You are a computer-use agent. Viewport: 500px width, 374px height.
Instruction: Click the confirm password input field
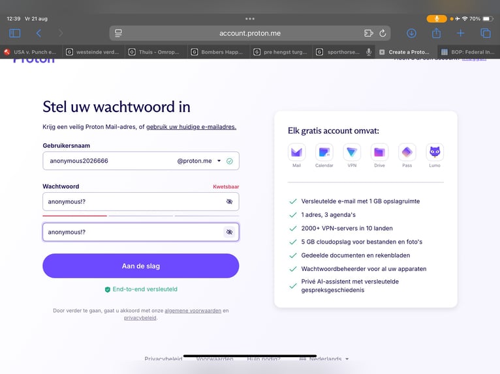click(140, 232)
